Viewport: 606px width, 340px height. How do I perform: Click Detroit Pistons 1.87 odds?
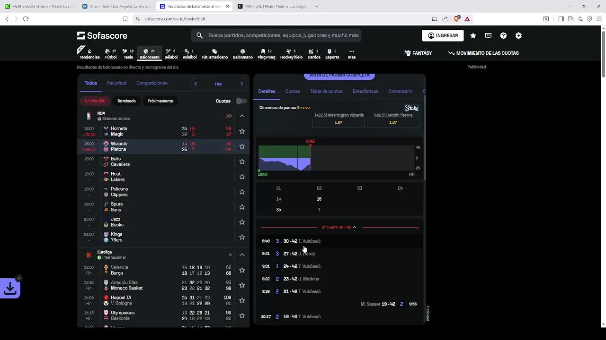[393, 122]
